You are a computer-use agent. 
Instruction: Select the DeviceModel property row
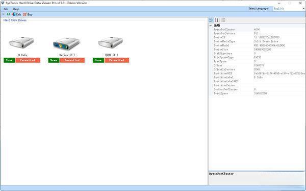coord(259,45)
